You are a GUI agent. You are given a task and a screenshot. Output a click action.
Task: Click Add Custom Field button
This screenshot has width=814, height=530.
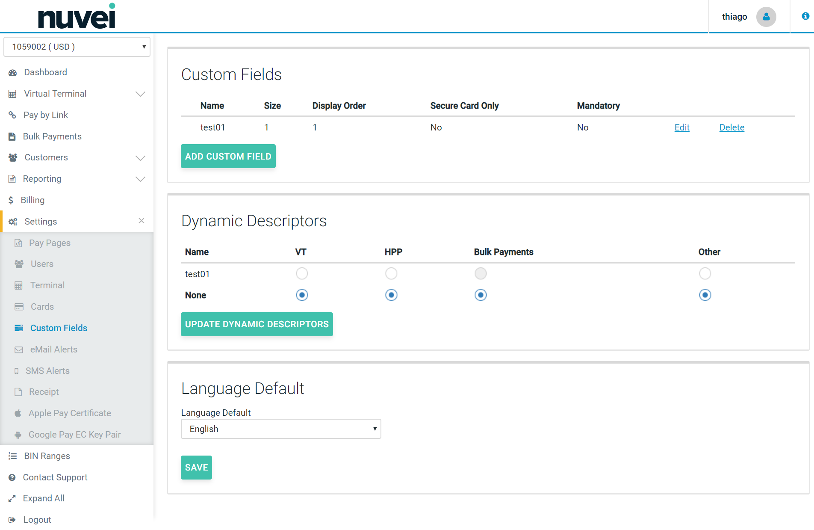tap(228, 156)
